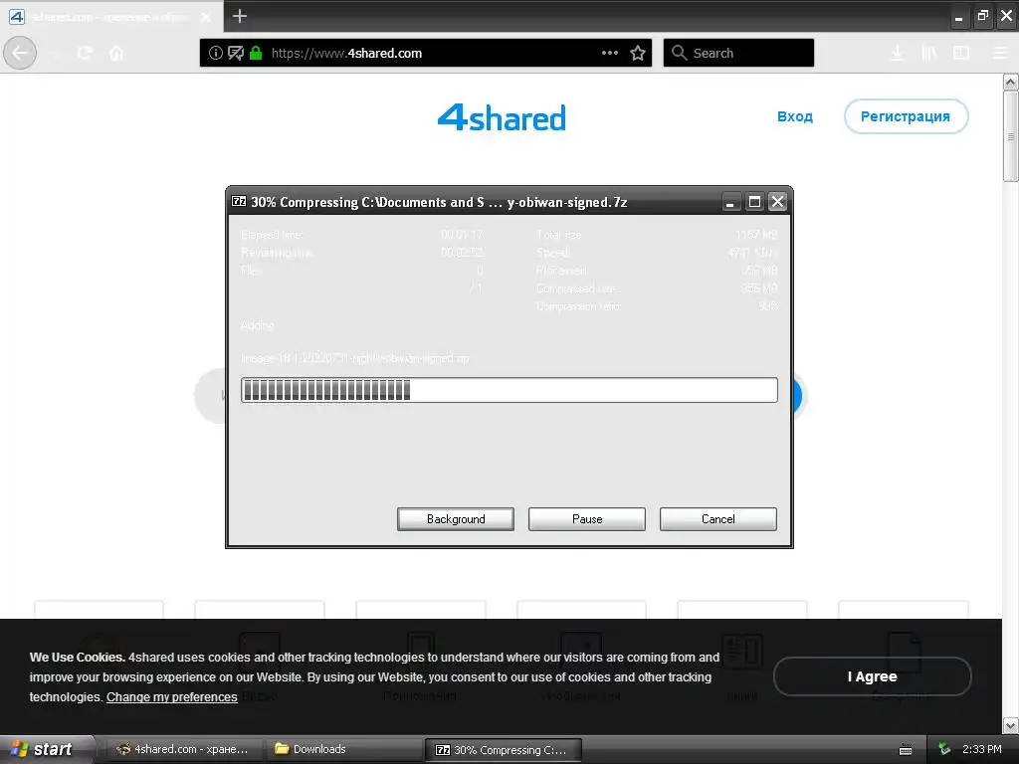The image size is (1019, 764).
Task: Select the 4shared.com browser tab
Action: [110, 16]
